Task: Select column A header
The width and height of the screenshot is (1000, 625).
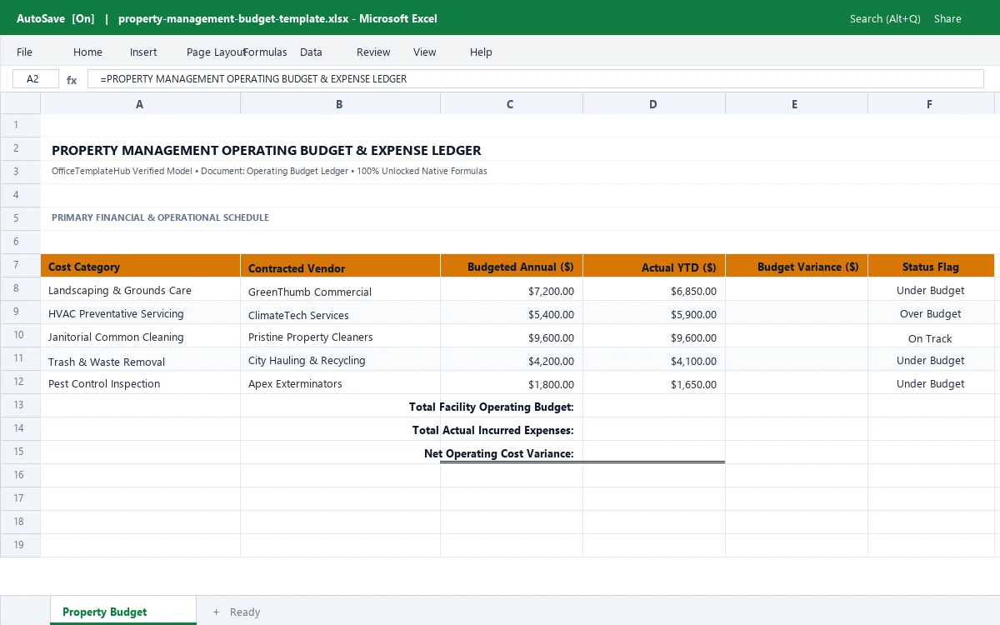Action: [140, 104]
